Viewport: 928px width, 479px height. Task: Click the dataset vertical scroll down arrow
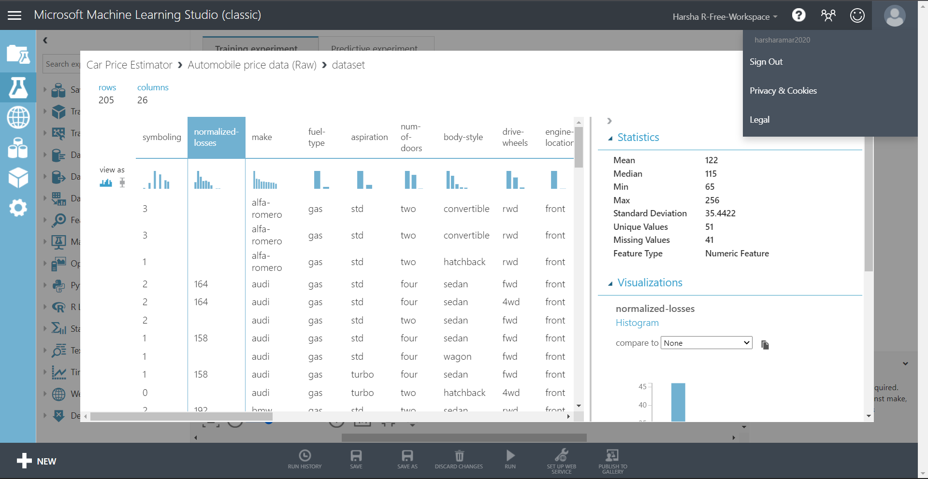(579, 406)
